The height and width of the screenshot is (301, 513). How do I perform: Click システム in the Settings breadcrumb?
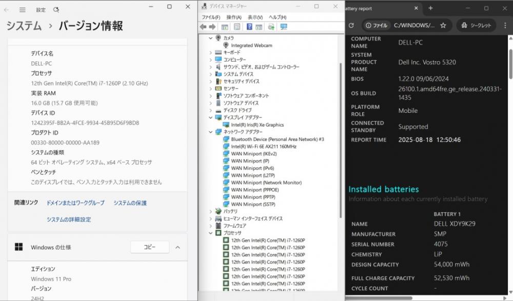click(24, 26)
